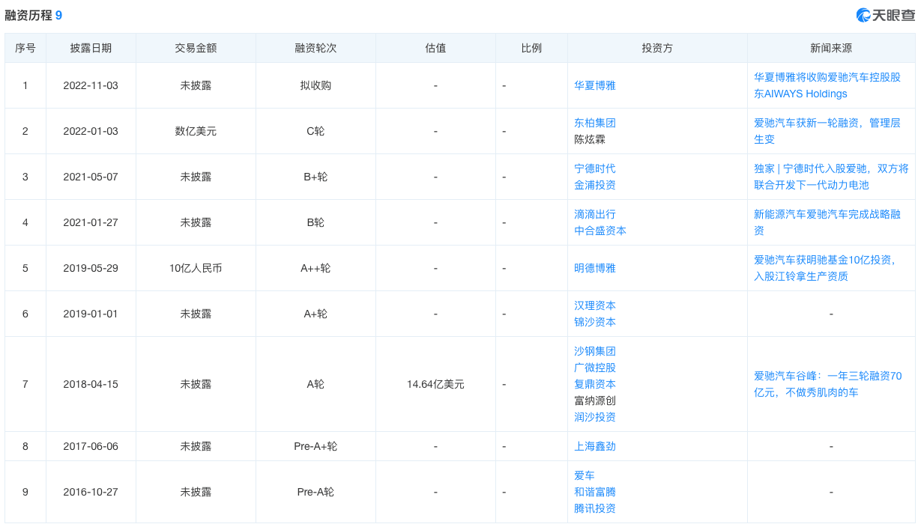Open the 腾讯投资 investor page
918x527 pixels.
(595, 508)
